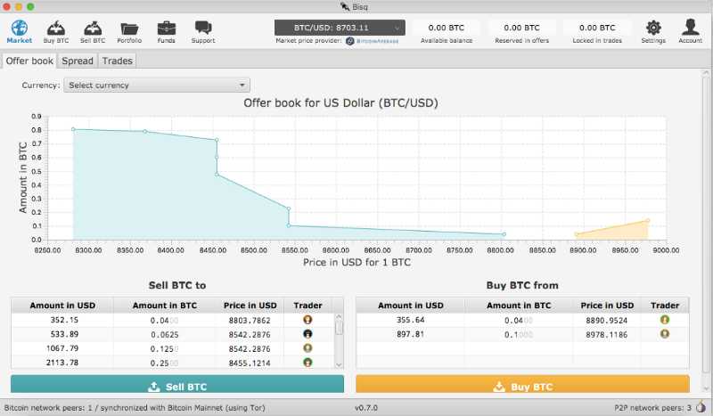713x416 pixels.
Task: Open the Select currency combo box
Action: click(x=157, y=85)
